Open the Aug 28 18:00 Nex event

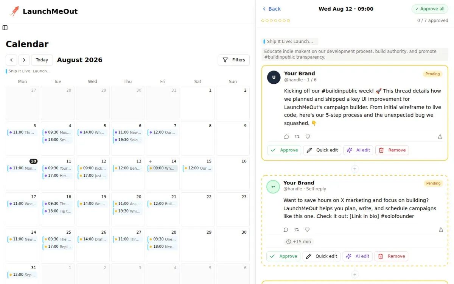[163, 247]
